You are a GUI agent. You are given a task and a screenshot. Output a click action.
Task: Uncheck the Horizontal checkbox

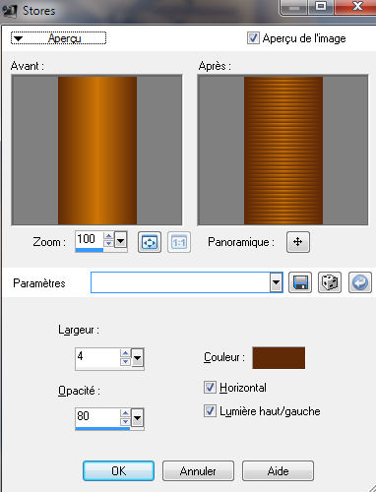(x=210, y=388)
